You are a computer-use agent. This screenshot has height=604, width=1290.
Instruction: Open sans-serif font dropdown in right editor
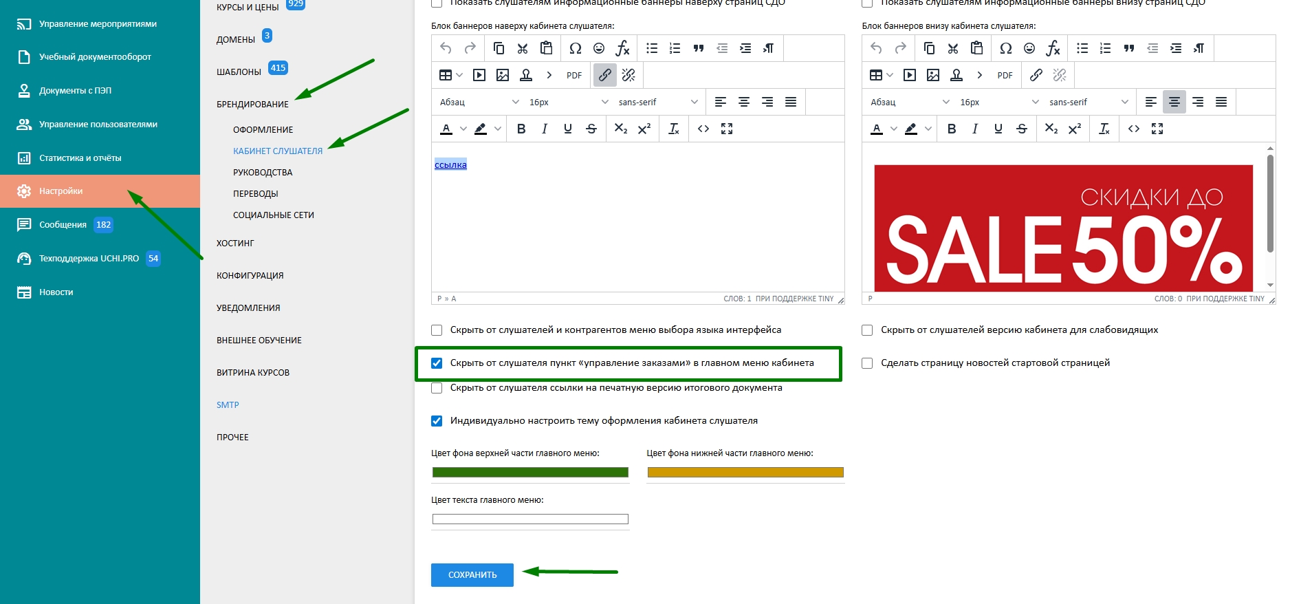[x=1088, y=102]
